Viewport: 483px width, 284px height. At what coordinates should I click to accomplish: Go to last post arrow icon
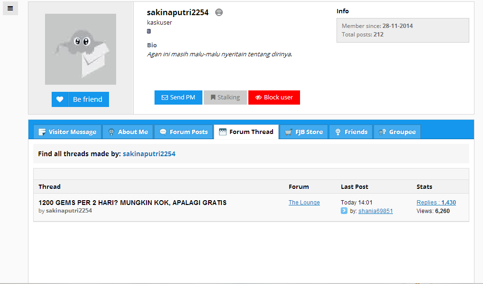pos(344,211)
